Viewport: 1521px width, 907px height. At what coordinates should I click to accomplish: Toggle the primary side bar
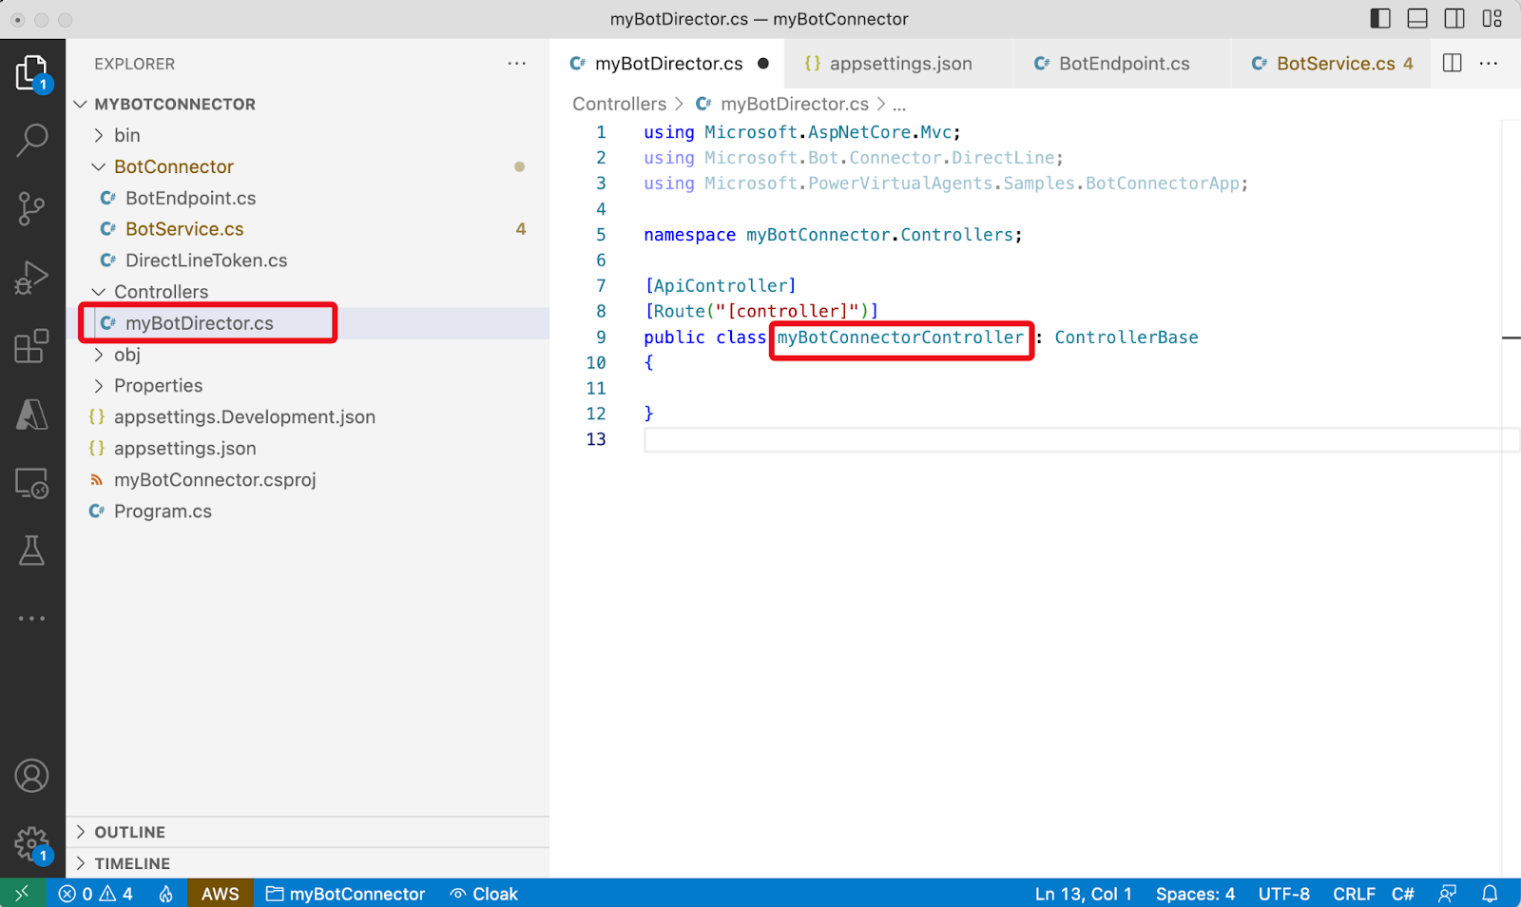1380,18
